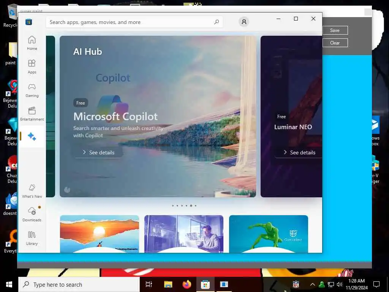Image resolution: width=389 pixels, height=292 pixels.
Task: Open network status tray icon
Action: 331,284
